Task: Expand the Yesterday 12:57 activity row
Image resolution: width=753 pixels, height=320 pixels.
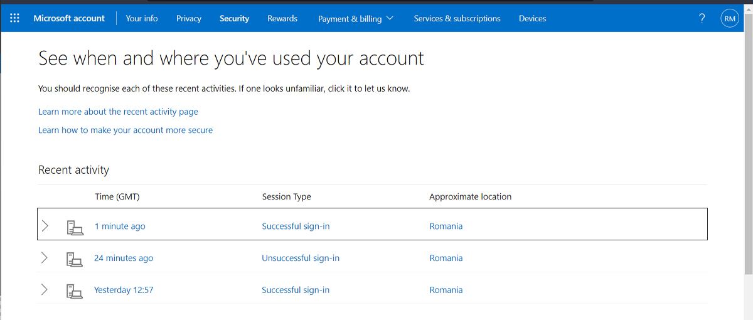Action: [x=44, y=290]
